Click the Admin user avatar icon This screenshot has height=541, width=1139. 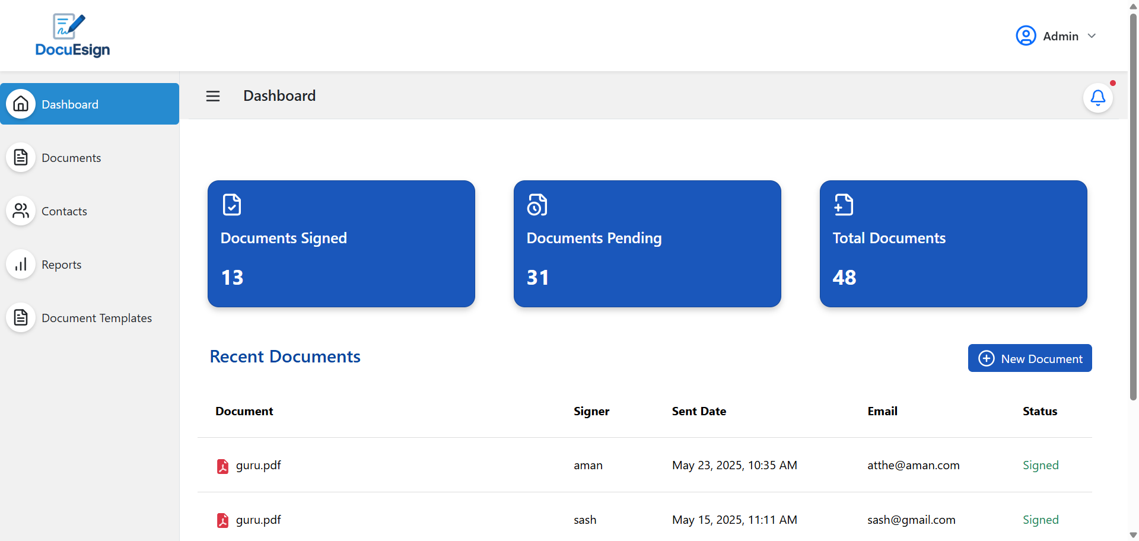click(1026, 36)
